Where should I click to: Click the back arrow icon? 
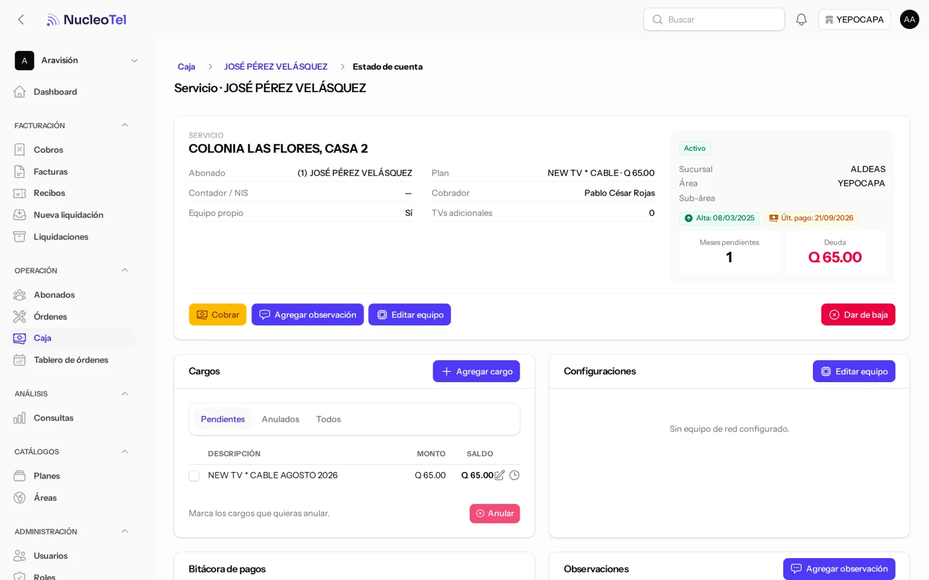pyautogui.click(x=21, y=20)
